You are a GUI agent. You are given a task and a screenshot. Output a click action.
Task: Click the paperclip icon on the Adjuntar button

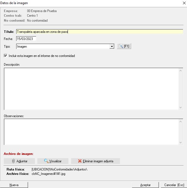[13, 161]
